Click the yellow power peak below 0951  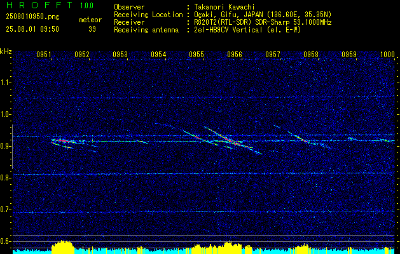[x=63, y=246]
